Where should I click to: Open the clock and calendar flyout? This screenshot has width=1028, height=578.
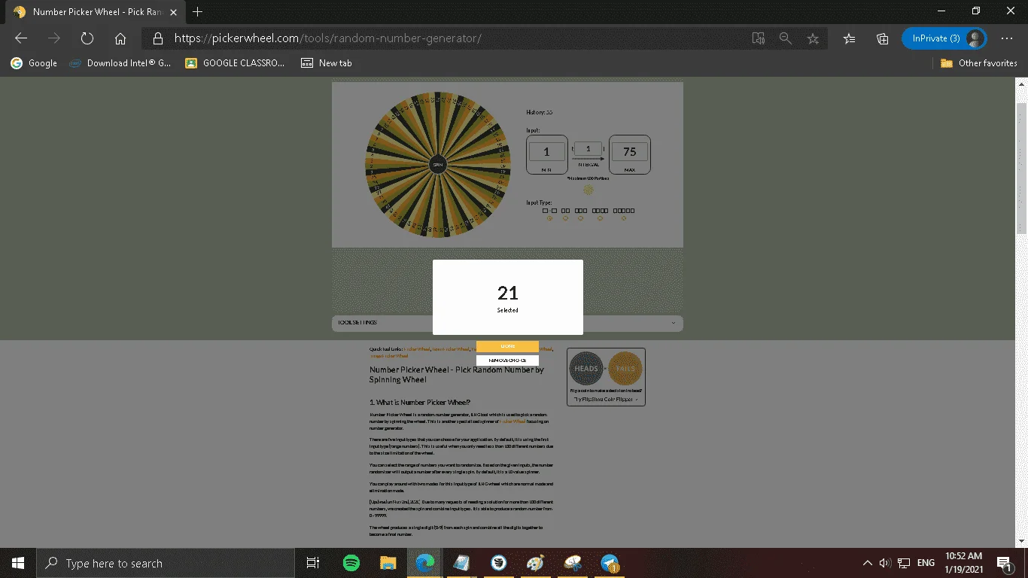[965, 563]
